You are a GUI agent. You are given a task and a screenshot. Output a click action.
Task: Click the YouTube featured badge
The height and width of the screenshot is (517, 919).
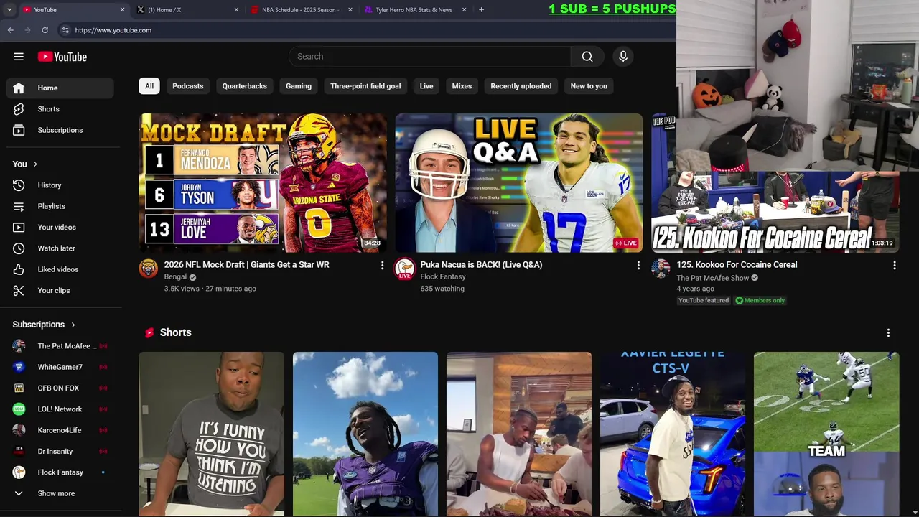704,301
